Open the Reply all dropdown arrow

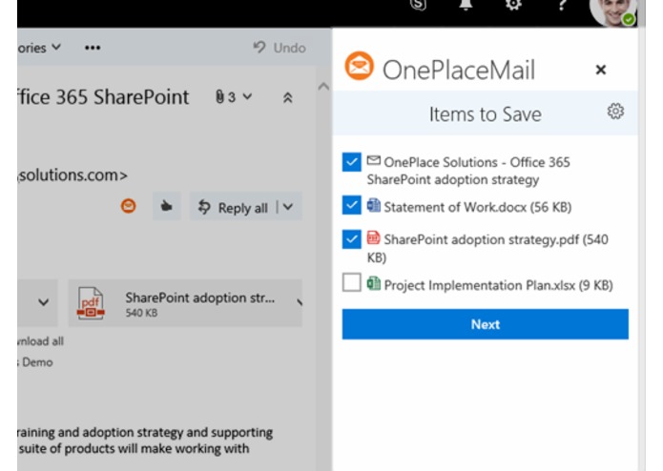point(288,207)
